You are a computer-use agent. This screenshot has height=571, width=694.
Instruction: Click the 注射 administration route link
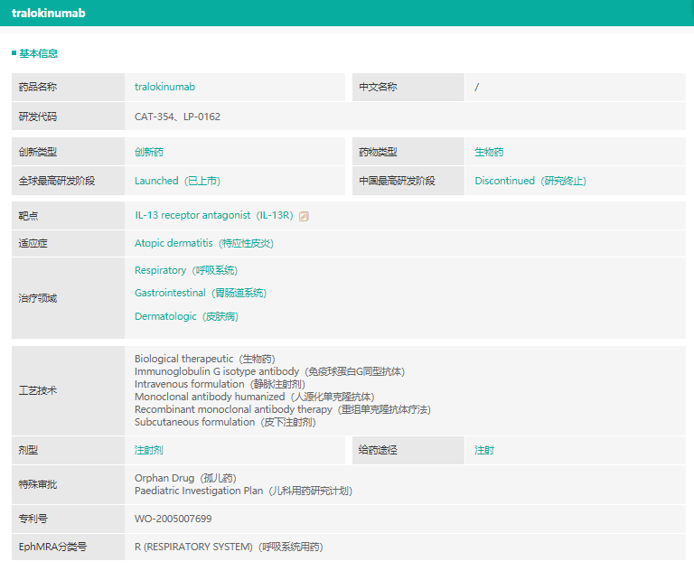484,450
